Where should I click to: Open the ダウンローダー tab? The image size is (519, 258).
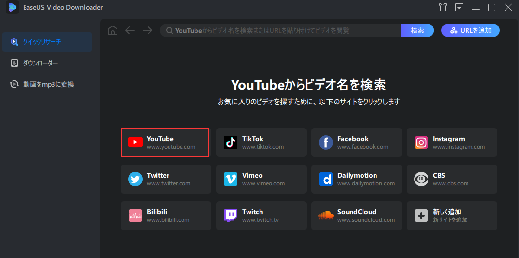click(47, 63)
